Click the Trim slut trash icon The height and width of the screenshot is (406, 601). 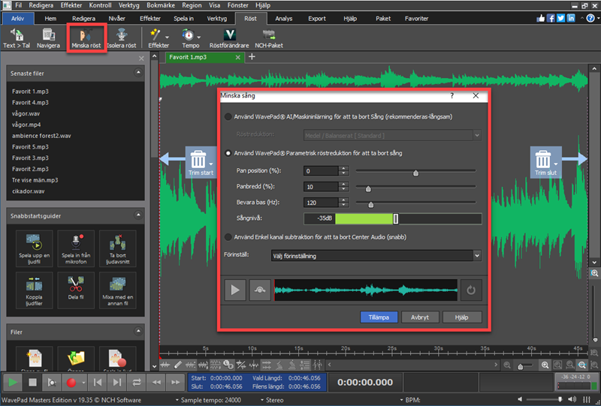tap(543, 159)
